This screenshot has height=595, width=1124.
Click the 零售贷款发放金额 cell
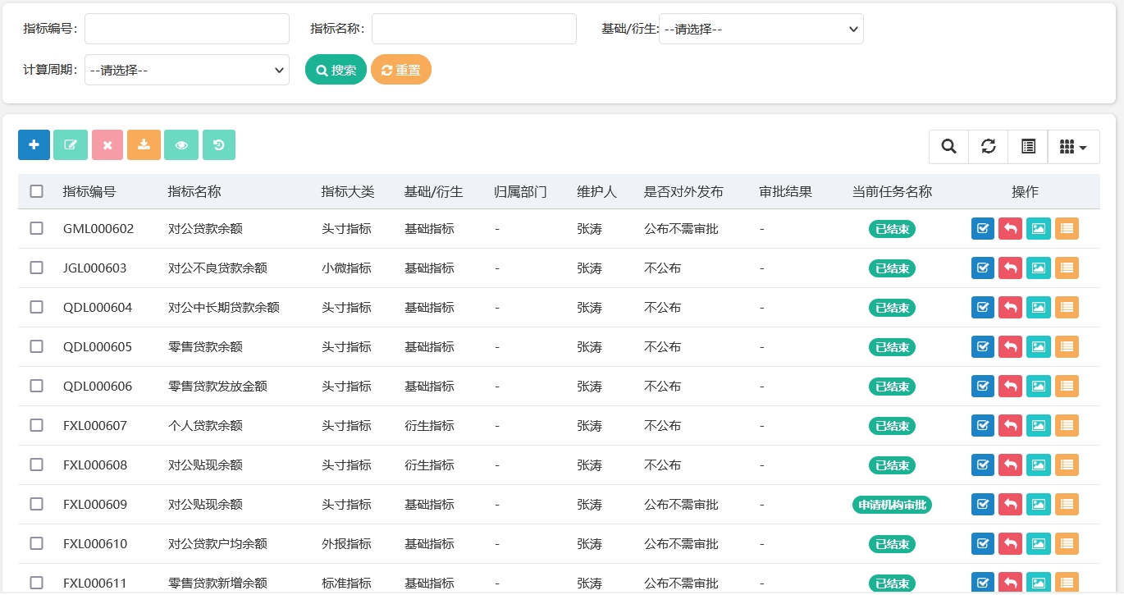tap(217, 387)
